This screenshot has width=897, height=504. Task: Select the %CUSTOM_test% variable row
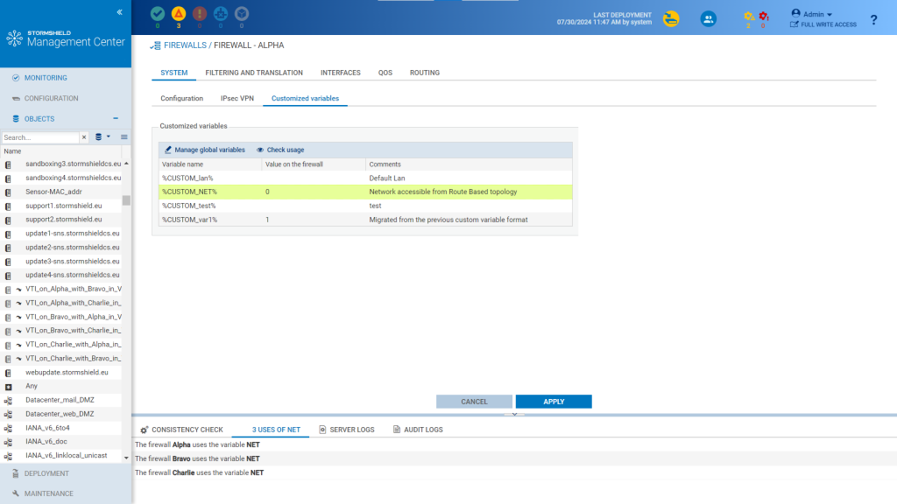click(x=365, y=206)
